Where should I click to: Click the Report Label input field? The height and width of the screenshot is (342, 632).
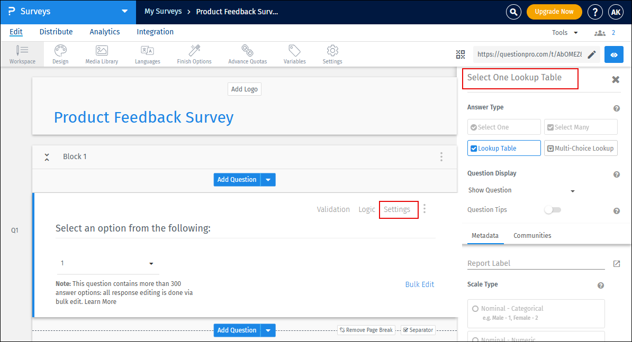(536, 263)
